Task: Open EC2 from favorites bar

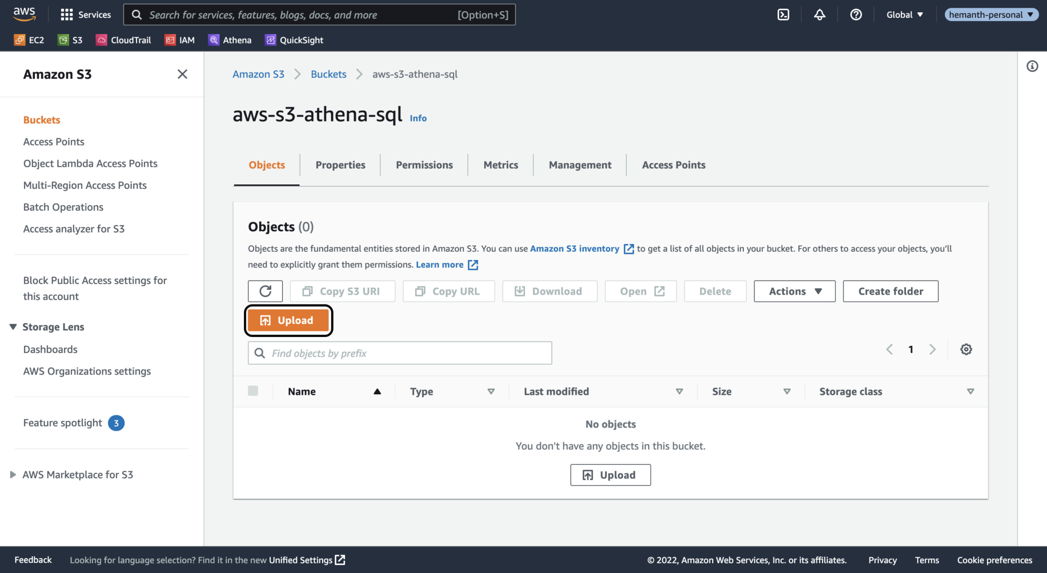Action: pyautogui.click(x=29, y=40)
